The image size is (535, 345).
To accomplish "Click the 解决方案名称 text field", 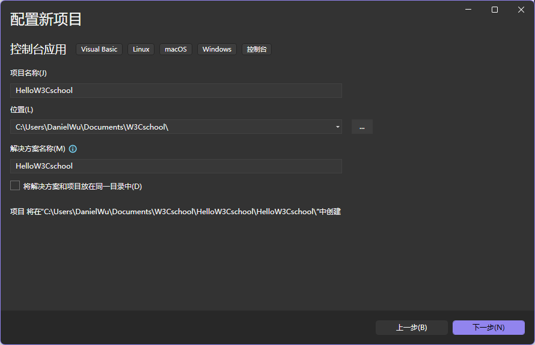I will [176, 166].
